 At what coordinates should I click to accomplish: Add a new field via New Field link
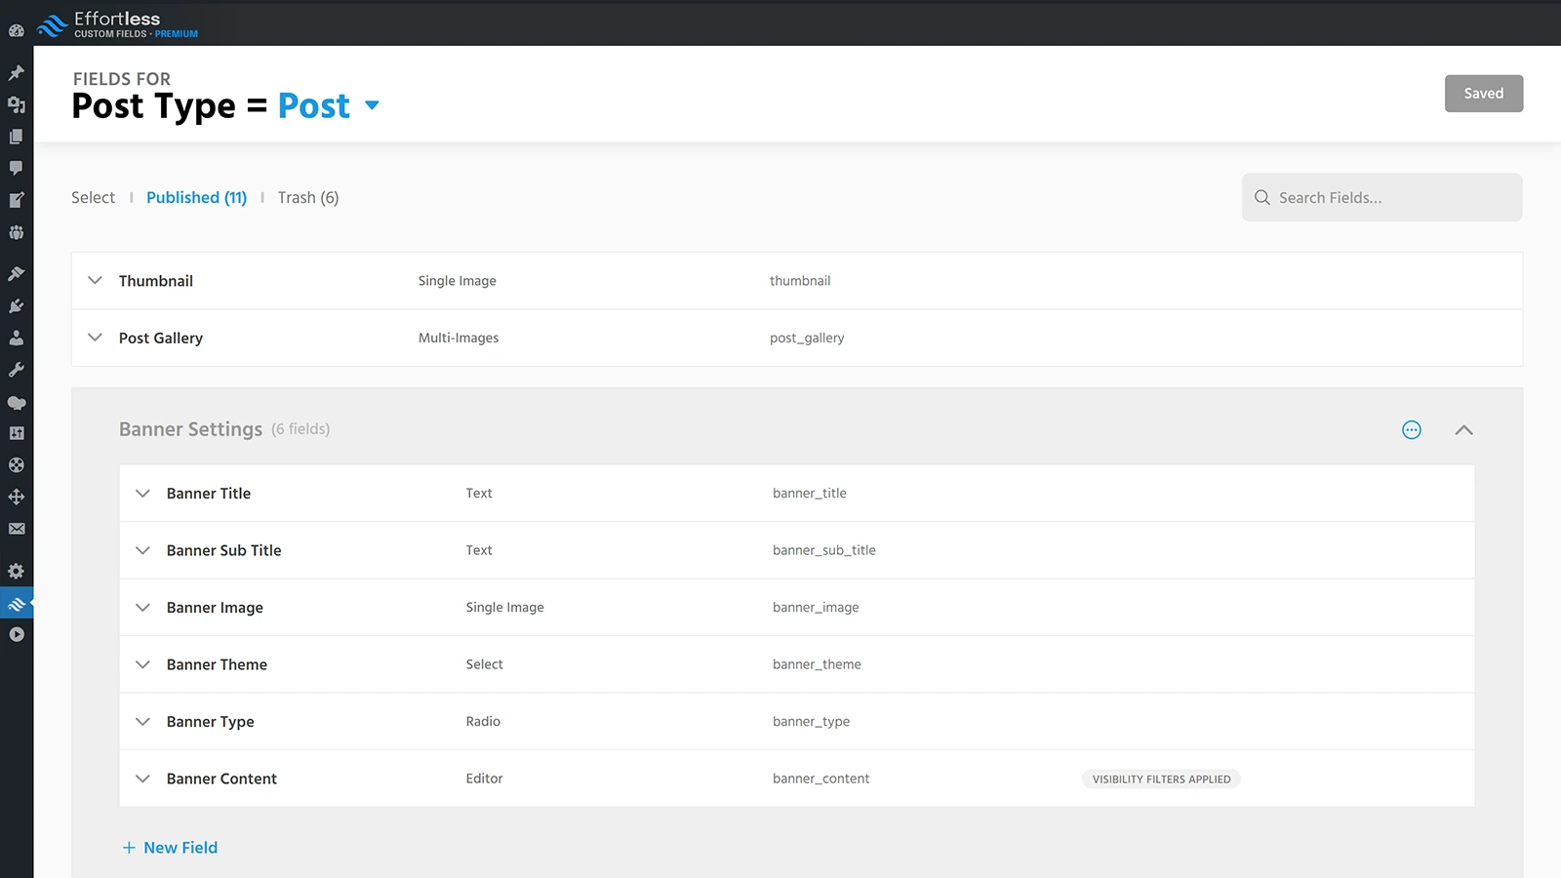point(169,847)
